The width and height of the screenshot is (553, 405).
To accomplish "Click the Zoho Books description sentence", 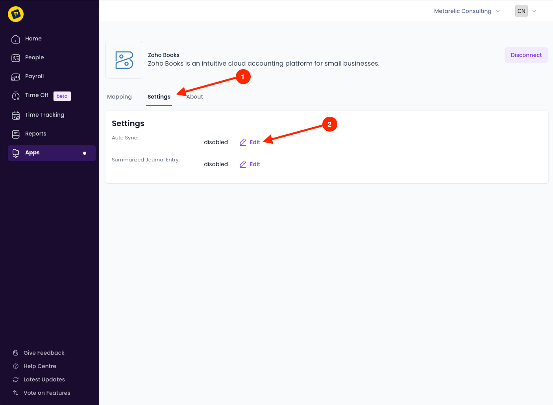I will click(264, 64).
